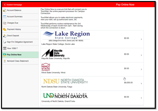Open the Account Summary menu item
The width and height of the screenshot is (158, 111).
[x=20, y=17]
